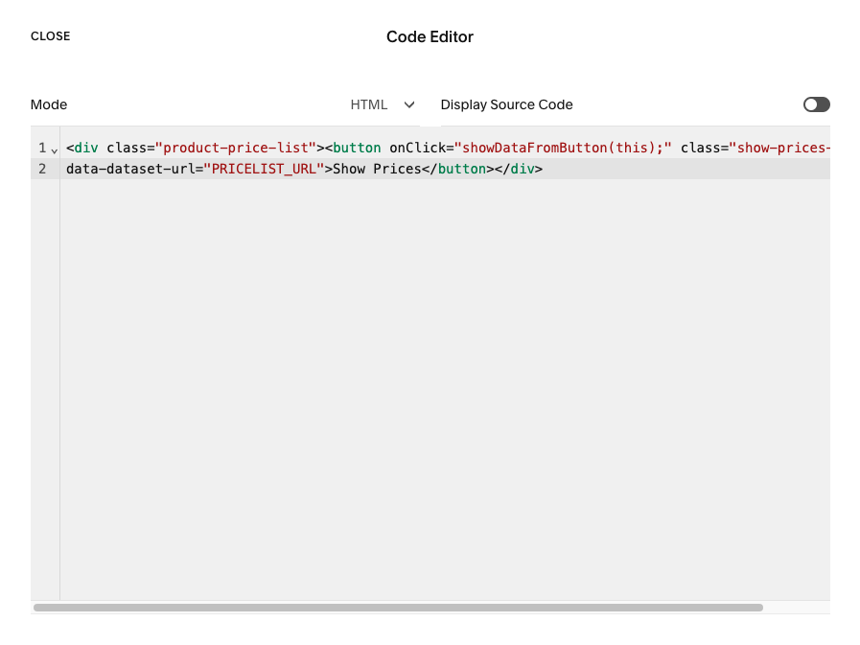Place cursor in "PRICELIST_URL" string
The width and height of the screenshot is (860, 645).
(264, 169)
